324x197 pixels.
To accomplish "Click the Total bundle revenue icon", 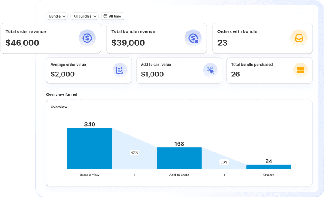I will (x=193, y=38).
